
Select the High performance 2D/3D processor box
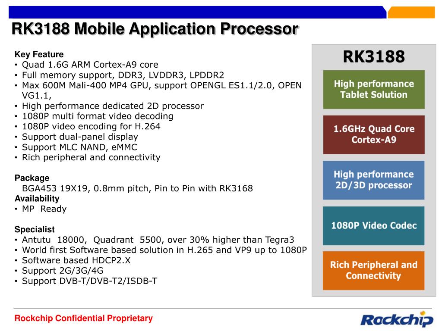(373, 180)
